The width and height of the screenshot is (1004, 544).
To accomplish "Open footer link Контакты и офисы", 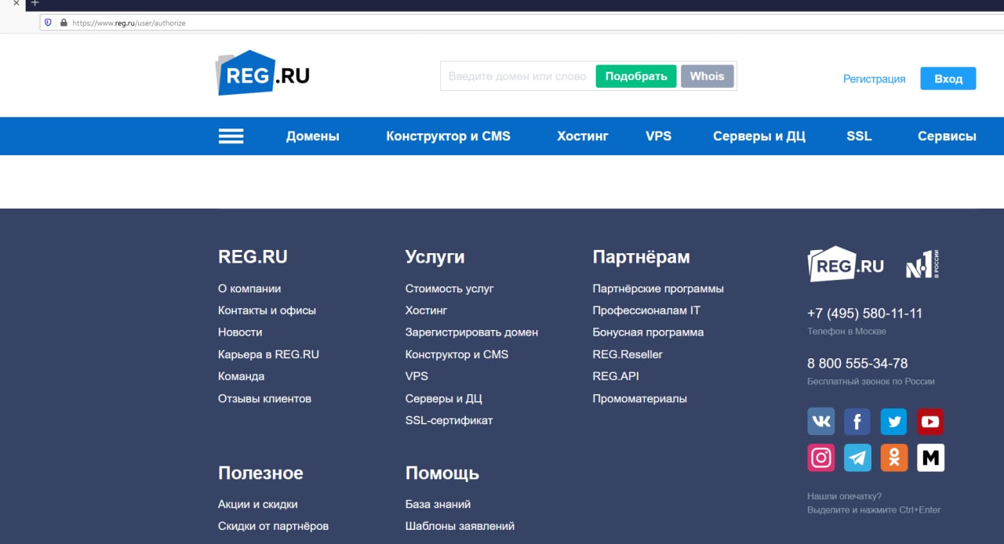I will (x=267, y=310).
